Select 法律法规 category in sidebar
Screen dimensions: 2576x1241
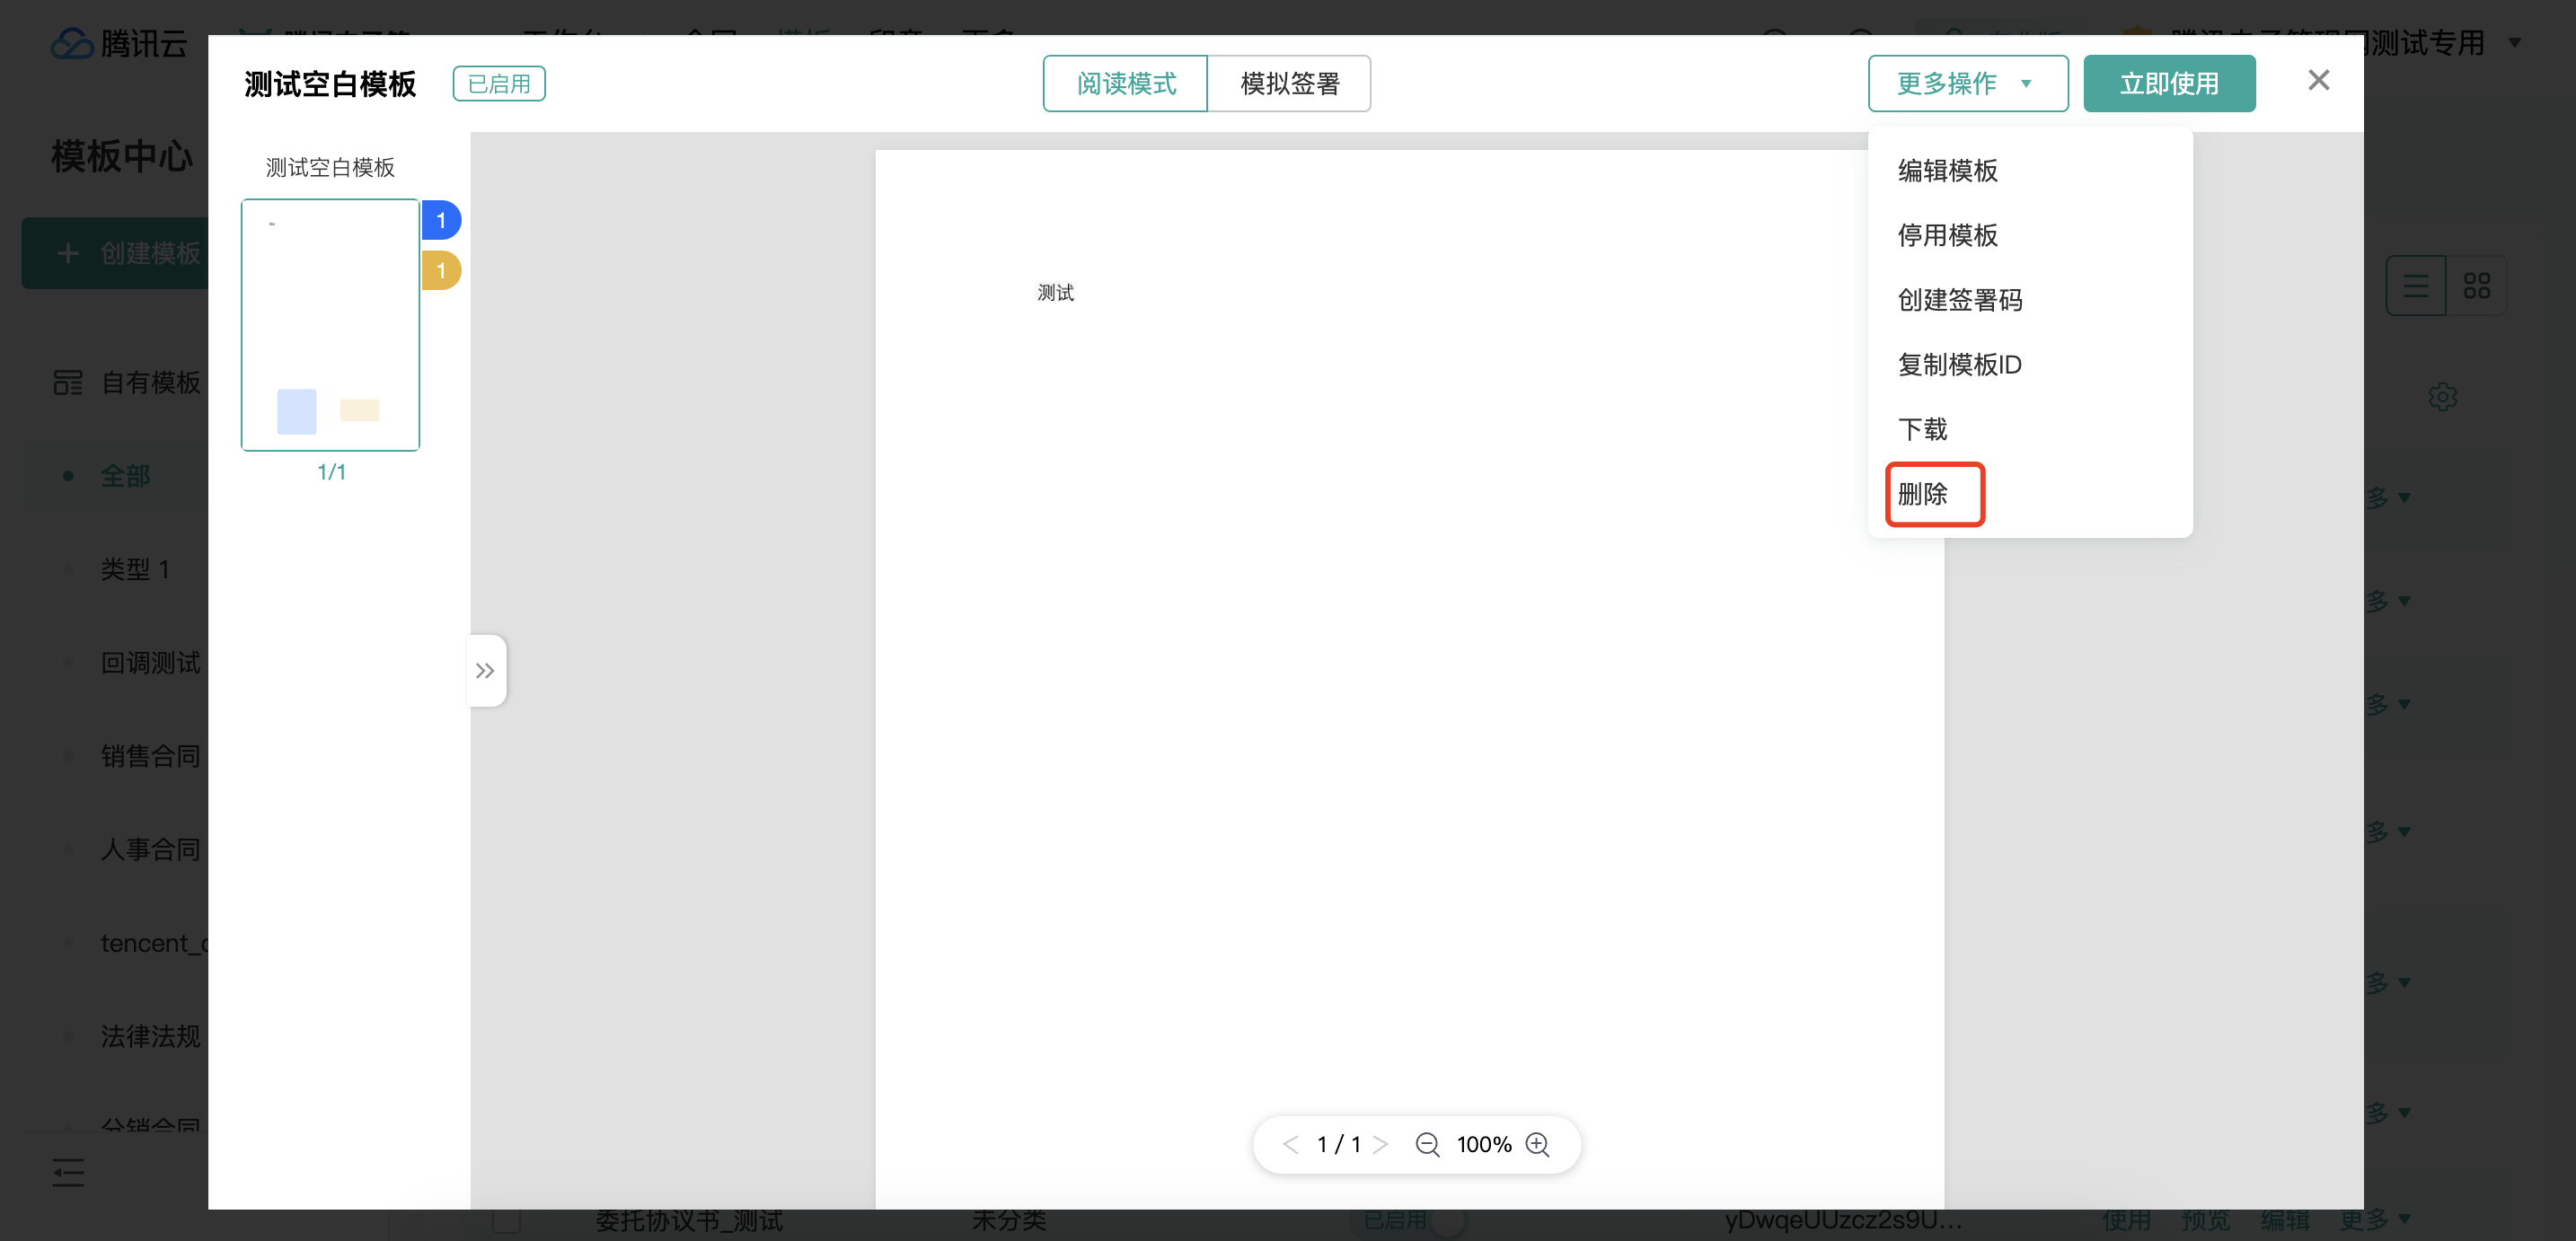[150, 1036]
